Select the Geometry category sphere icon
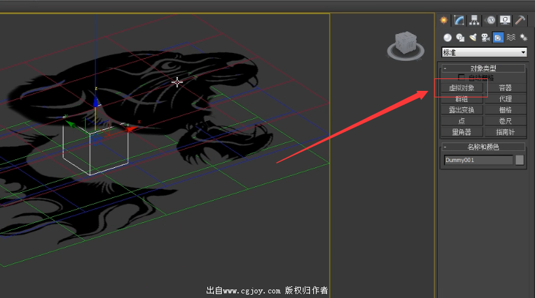The width and height of the screenshot is (535, 298). point(447,38)
